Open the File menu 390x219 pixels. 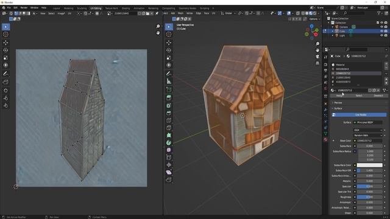9,8
